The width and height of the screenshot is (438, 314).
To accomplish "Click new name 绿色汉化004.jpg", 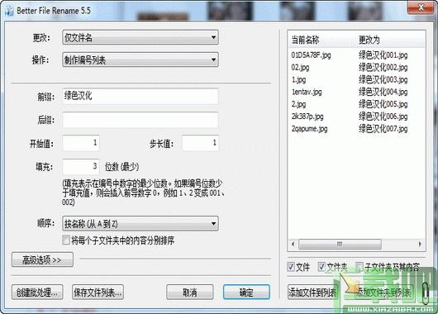I will coord(383,92).
